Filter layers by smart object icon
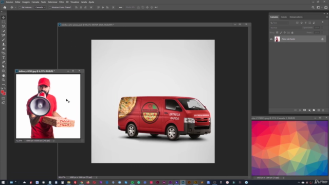This screenshot has width=329, height=185. pos(314,23)
